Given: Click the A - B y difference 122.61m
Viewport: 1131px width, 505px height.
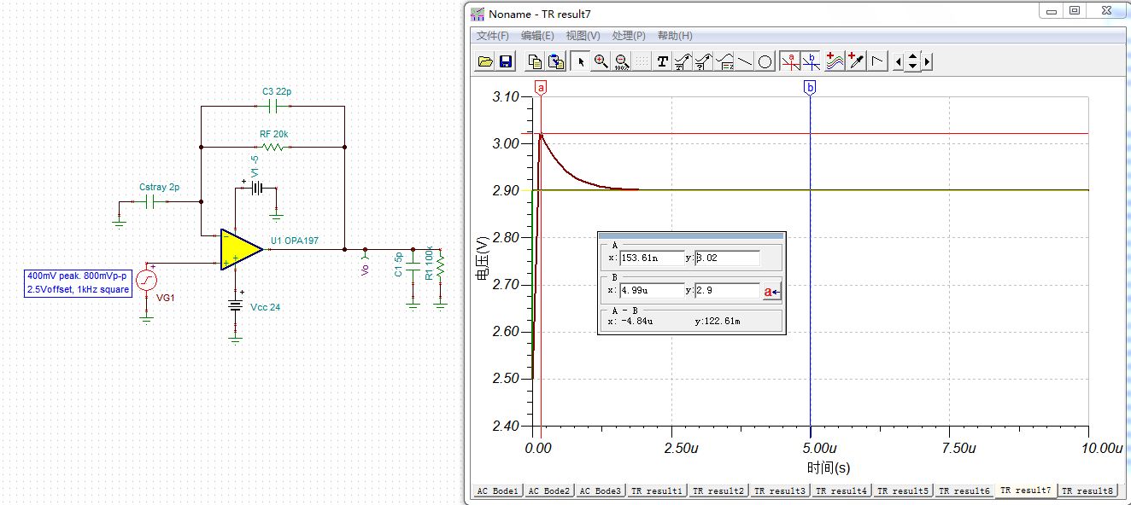Looking at the screenshot, I should 717,322.
